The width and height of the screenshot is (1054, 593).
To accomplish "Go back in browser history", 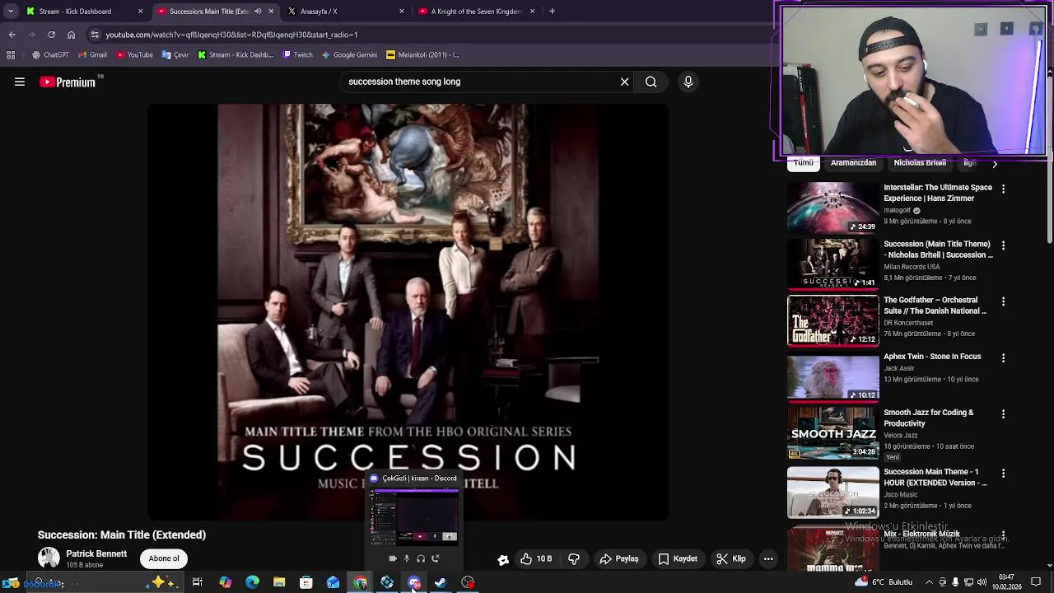I will pyautogui.click(x=12, y=35).
